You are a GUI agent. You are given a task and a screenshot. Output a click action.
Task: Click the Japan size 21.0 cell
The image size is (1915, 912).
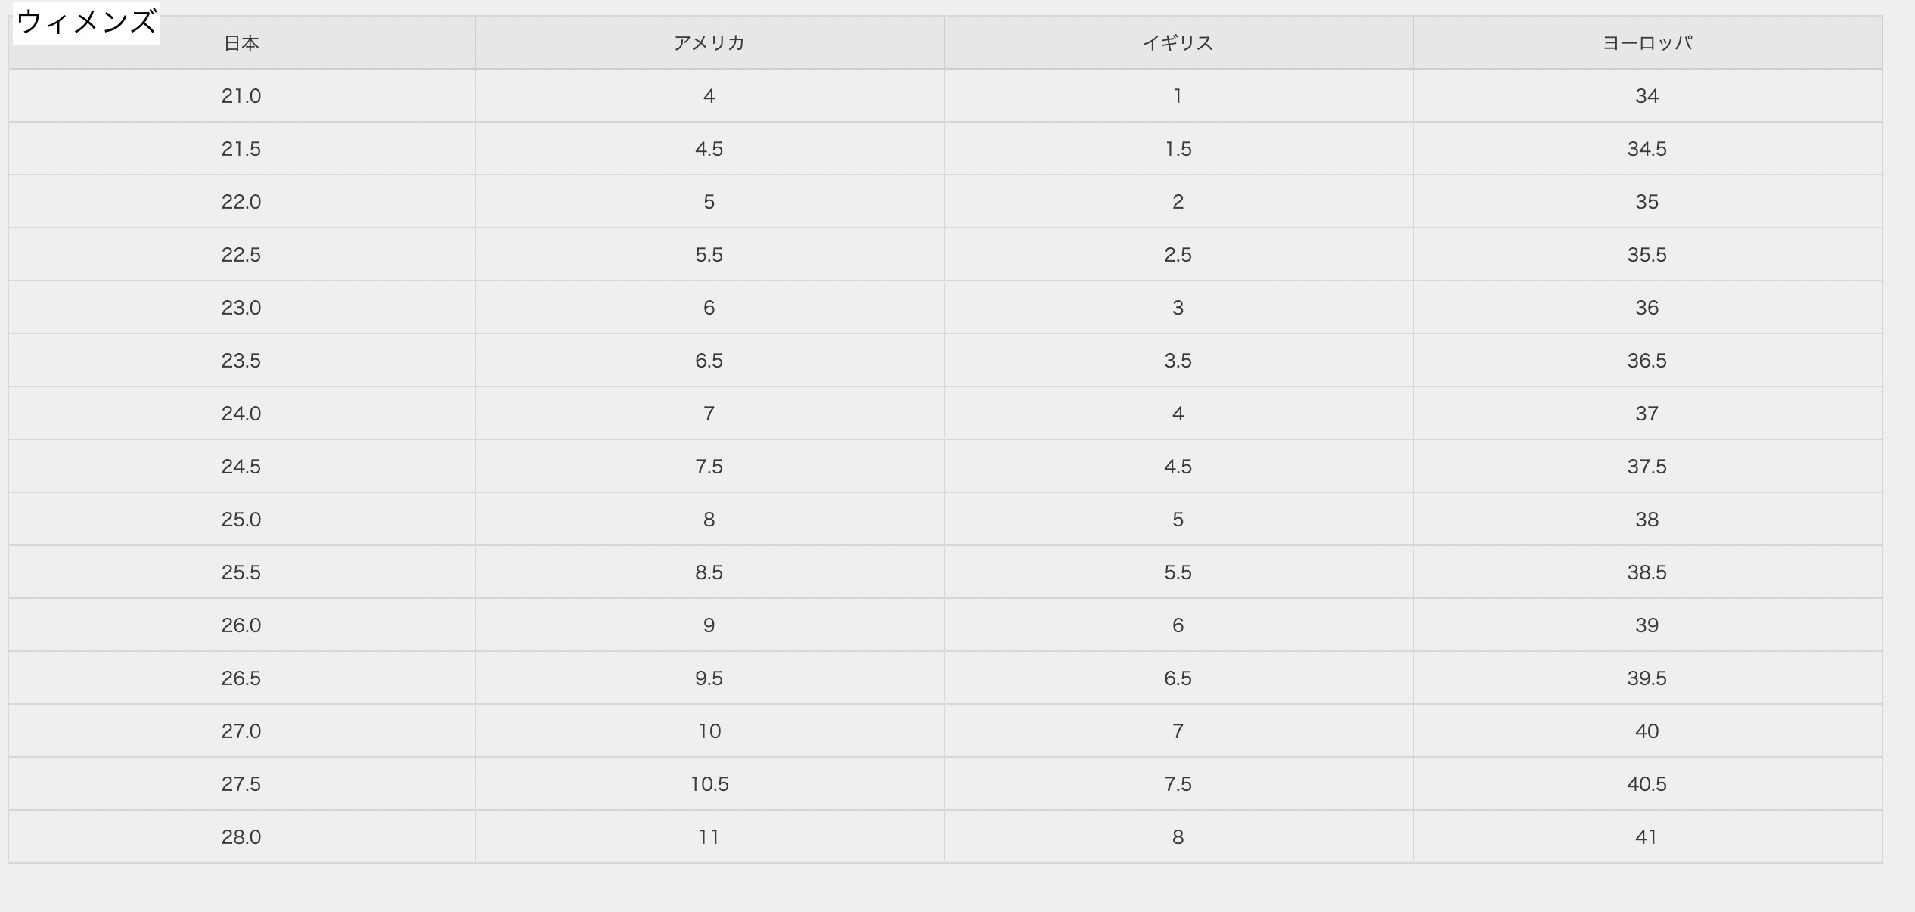point(242,96)
